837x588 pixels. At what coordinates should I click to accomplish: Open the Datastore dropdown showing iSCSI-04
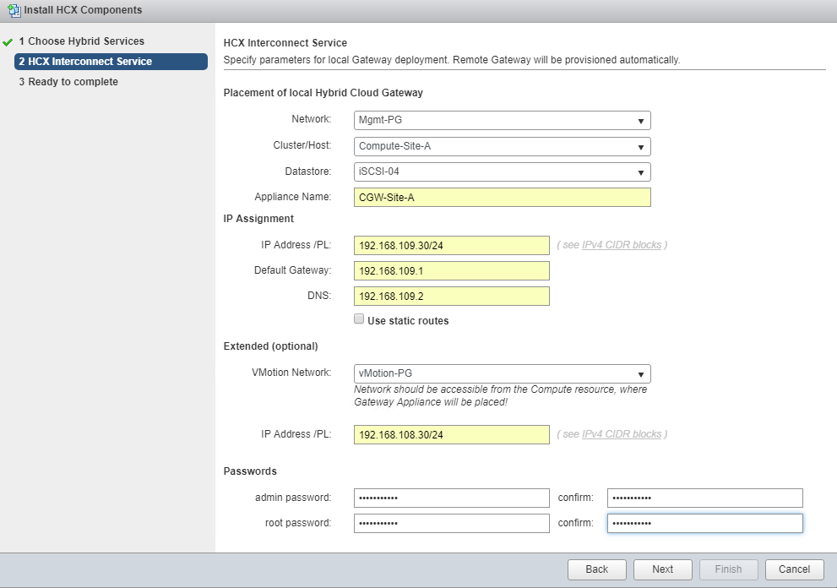click(502, 172)
